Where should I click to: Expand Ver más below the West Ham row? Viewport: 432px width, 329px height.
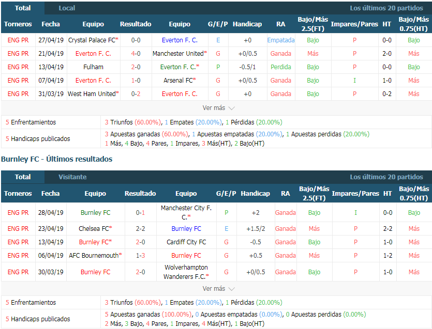[218, 108]
